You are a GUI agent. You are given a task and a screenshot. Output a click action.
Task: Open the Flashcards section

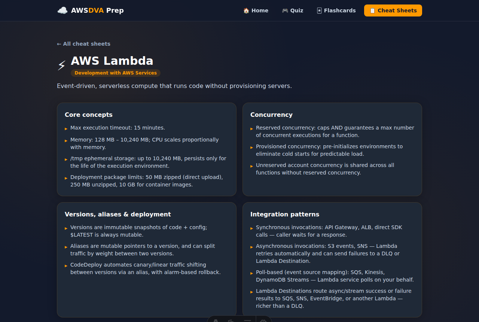click(336, 10)
